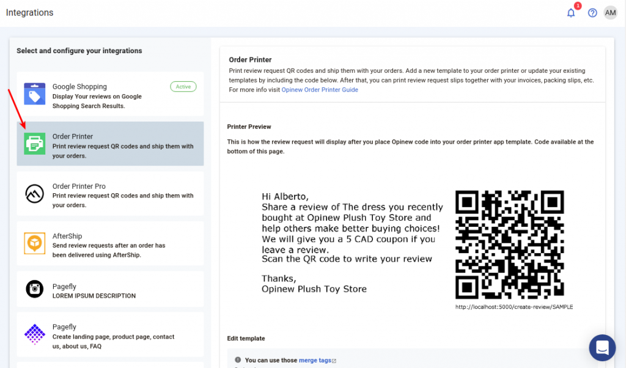Click the Active badge on Google Shopping
626x368 pixels.
[183, 87]
